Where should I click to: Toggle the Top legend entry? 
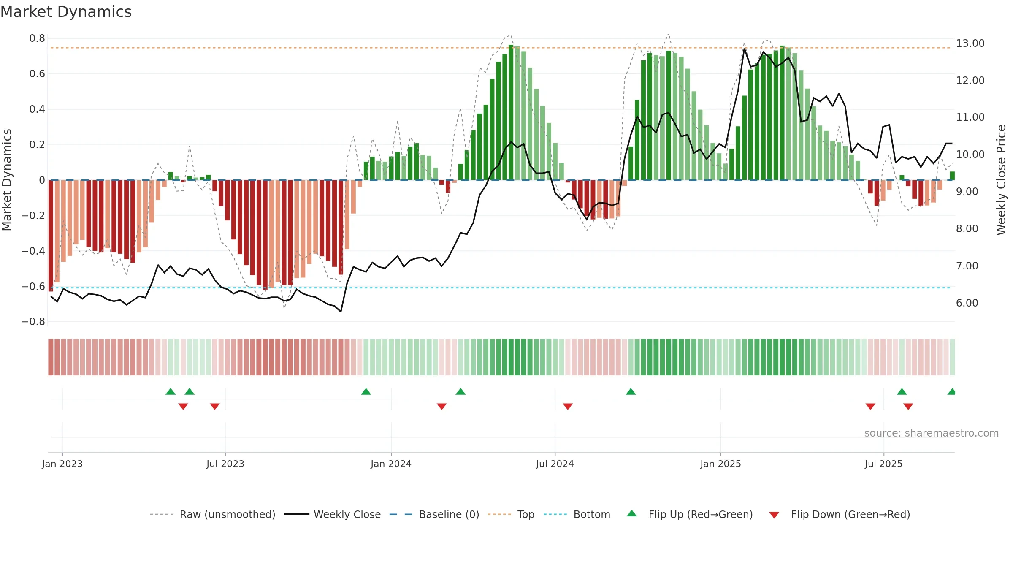coord(511,514)
